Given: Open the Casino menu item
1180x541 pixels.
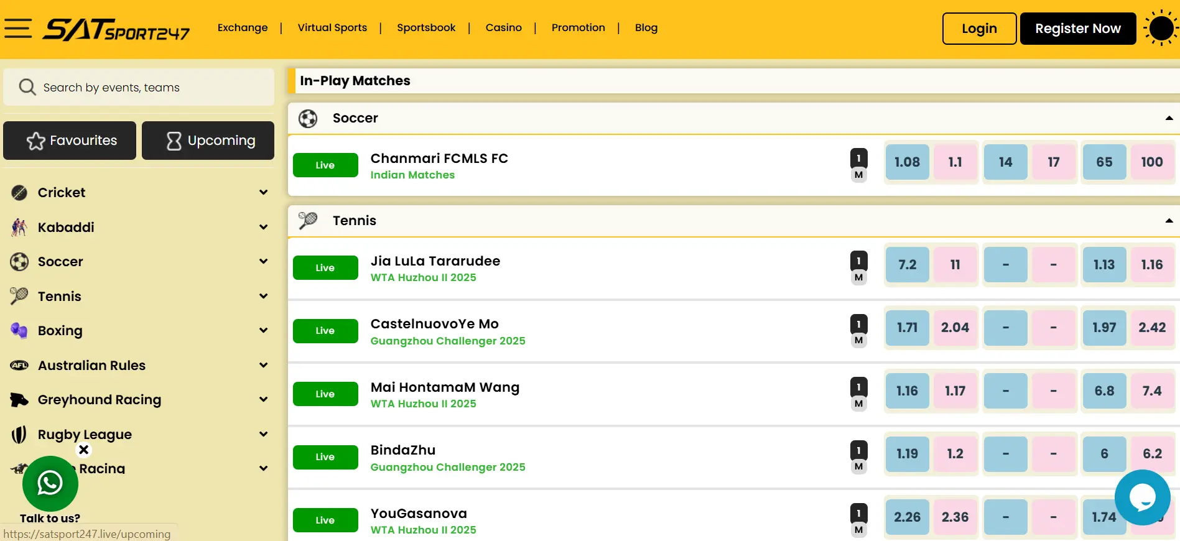Looking at the screenshot, I should pos(504,28).
